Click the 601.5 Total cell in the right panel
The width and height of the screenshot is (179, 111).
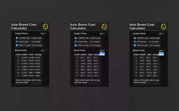[x=149, y=67]
